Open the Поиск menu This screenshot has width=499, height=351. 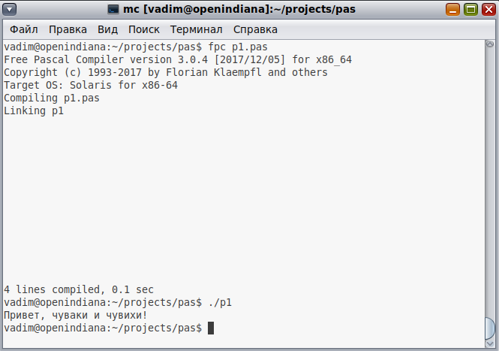tap(143, 30)
